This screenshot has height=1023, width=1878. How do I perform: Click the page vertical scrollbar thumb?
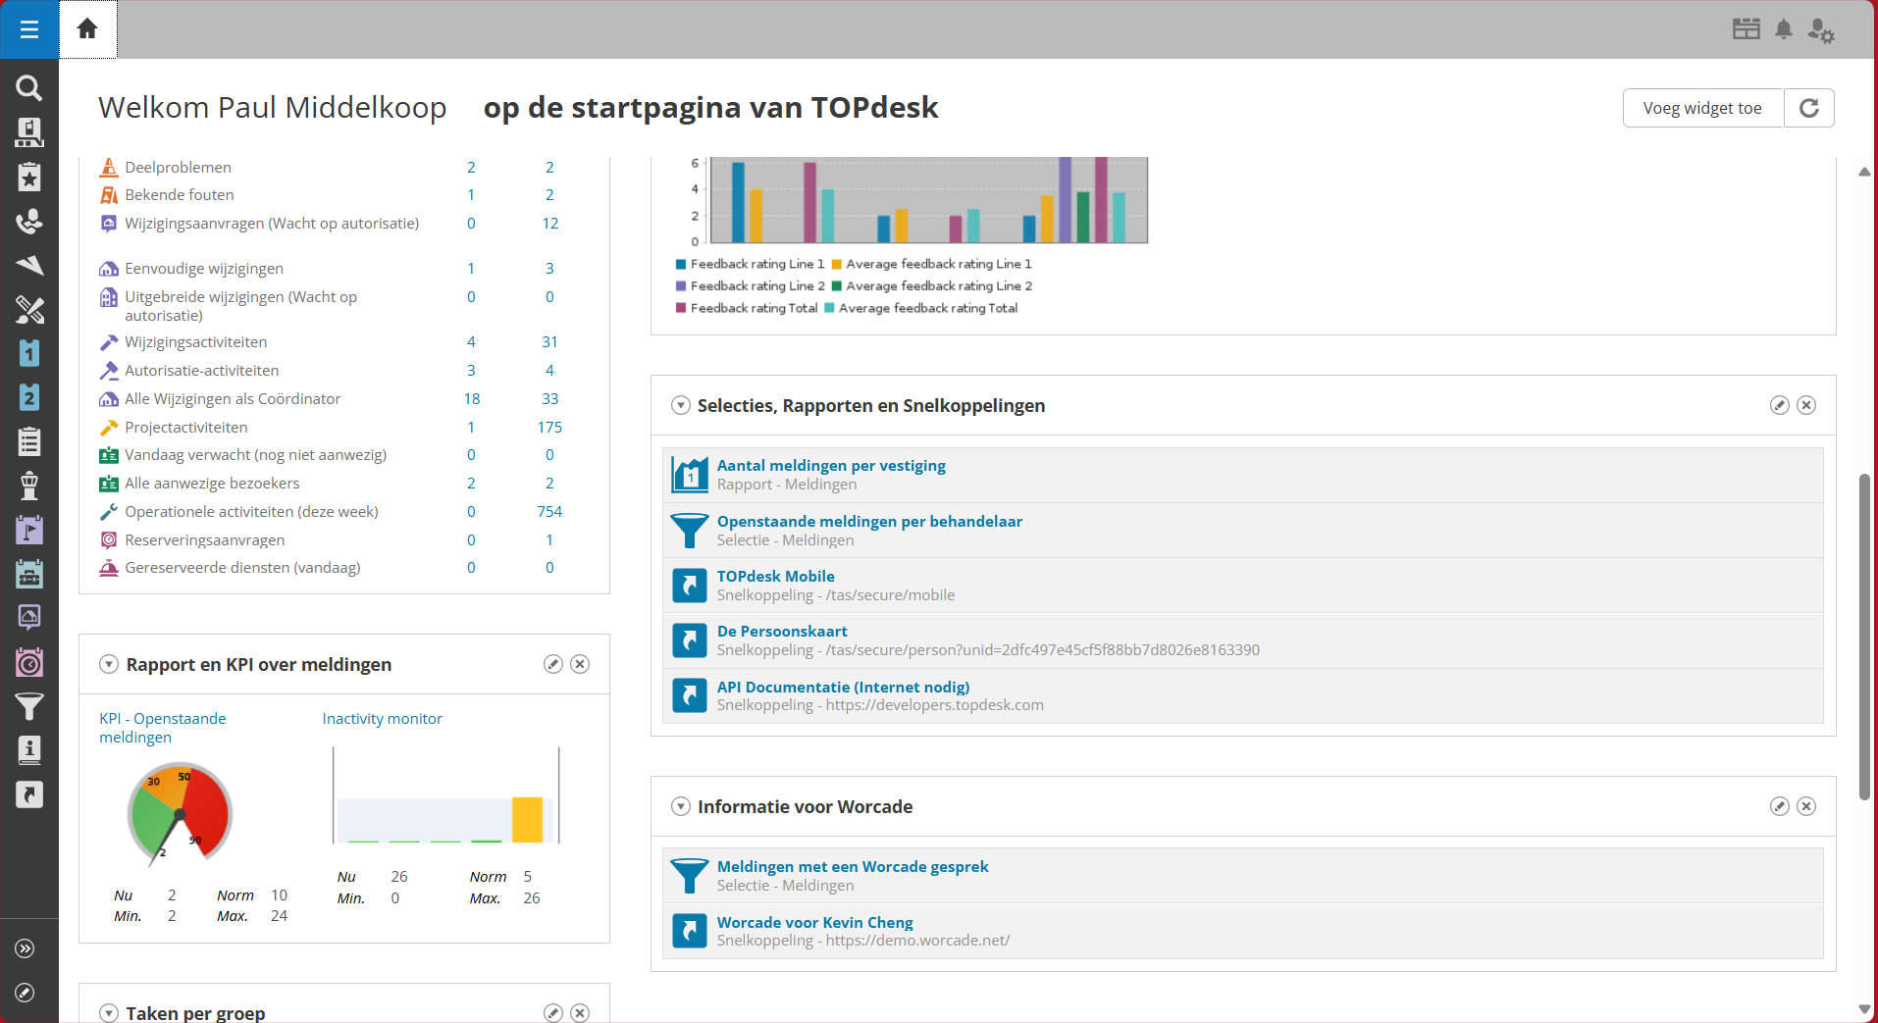coord(1863,638)
